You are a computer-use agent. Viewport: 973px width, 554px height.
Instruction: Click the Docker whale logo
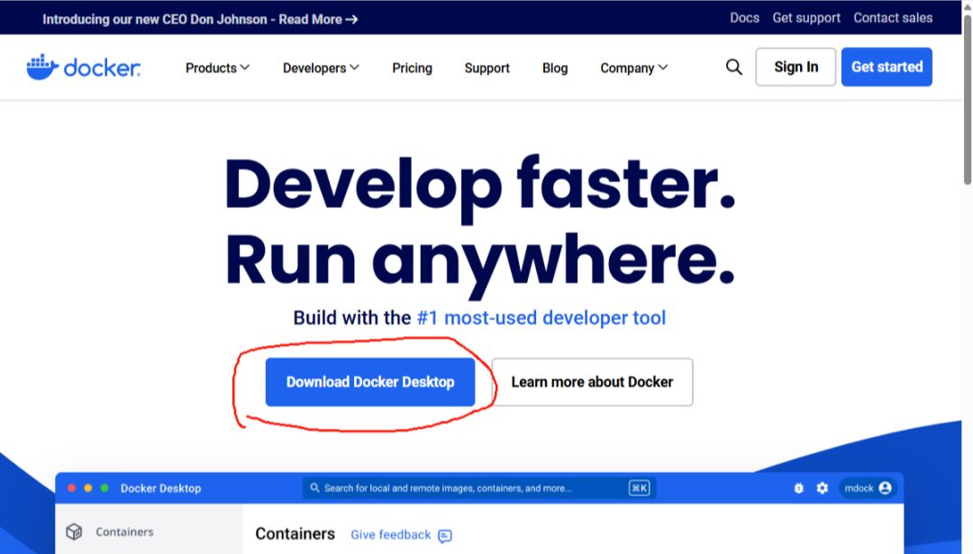pos(42,68)
